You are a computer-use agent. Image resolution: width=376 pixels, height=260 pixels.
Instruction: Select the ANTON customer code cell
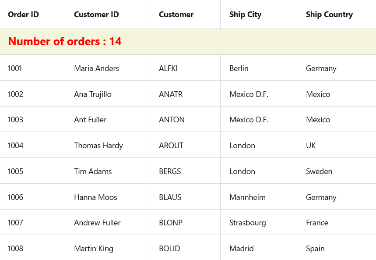point(172,120)
